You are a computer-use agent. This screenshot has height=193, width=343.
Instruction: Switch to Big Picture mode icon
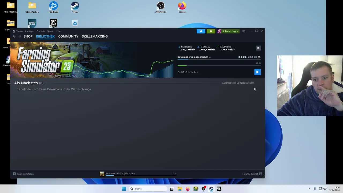[244, 31]
